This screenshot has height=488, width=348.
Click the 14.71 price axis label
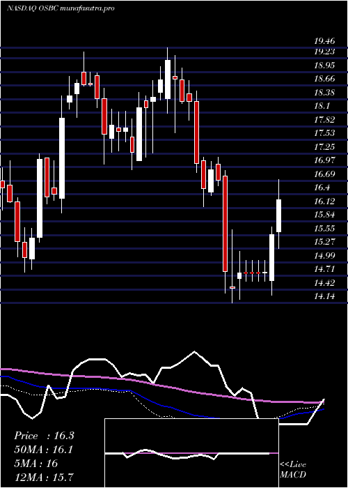[324, 269]
